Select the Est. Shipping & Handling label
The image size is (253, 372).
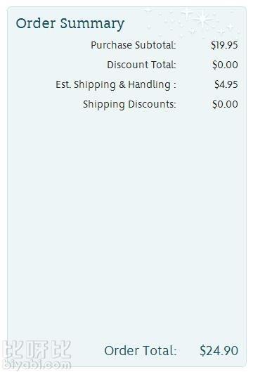coord(116,84)
